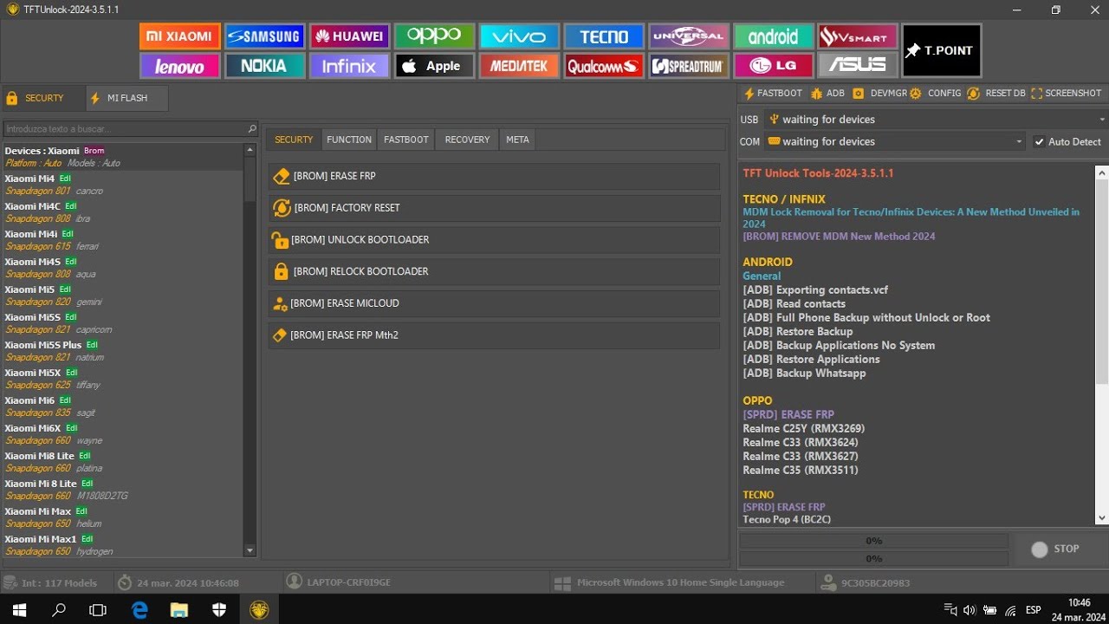1109x624 pixels.
Task: Run [BROM] RELOCK BOOTLOADER
Action: (x=494, y=271)
